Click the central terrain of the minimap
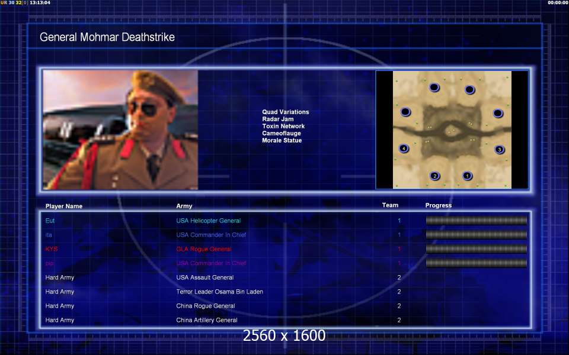The height and width of the screenshot is (355, 569). 452,131
